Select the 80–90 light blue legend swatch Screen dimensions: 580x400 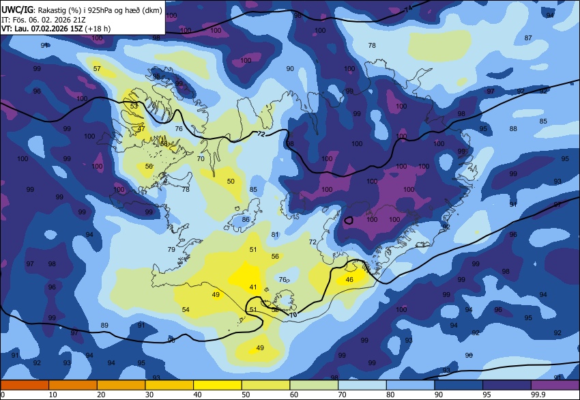[410, 385]
